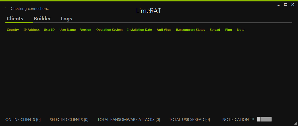This screenshot has height=126, width=298.
Task: Sort by the Installation Date column
Action: 139,30
